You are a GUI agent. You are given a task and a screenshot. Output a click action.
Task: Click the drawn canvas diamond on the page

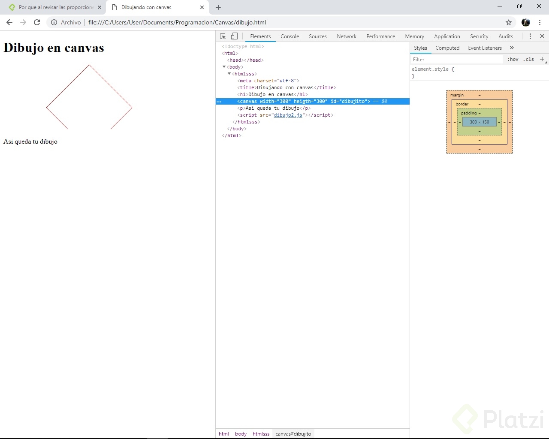pos(89,97)
